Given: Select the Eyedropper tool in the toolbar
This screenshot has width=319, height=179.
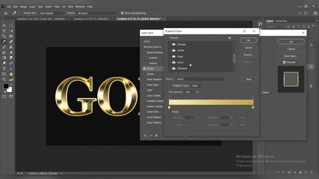Looking at the screenshot, I should [x=4, y=42].
